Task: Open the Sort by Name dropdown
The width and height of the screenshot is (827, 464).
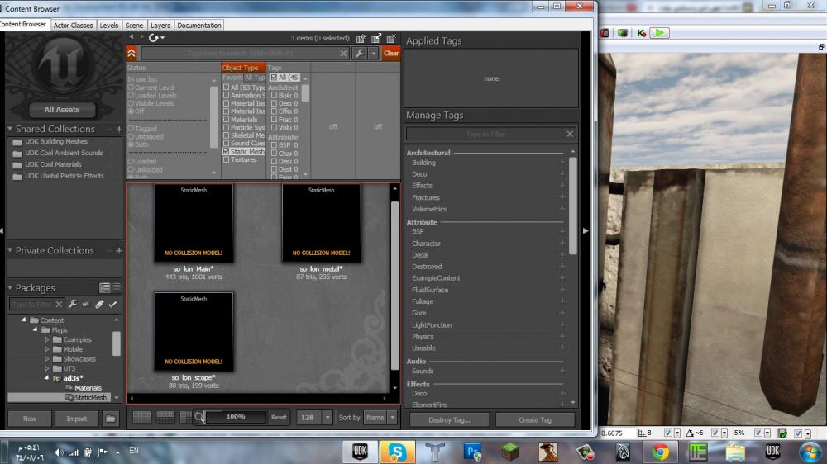Action: point(392,418)
